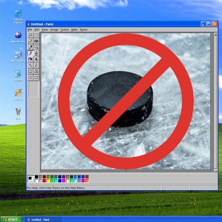The image size is (222, 222).
Task: Open Internet Explorer desktop icon
Action: pyautogui.click(x=18, y=16)
